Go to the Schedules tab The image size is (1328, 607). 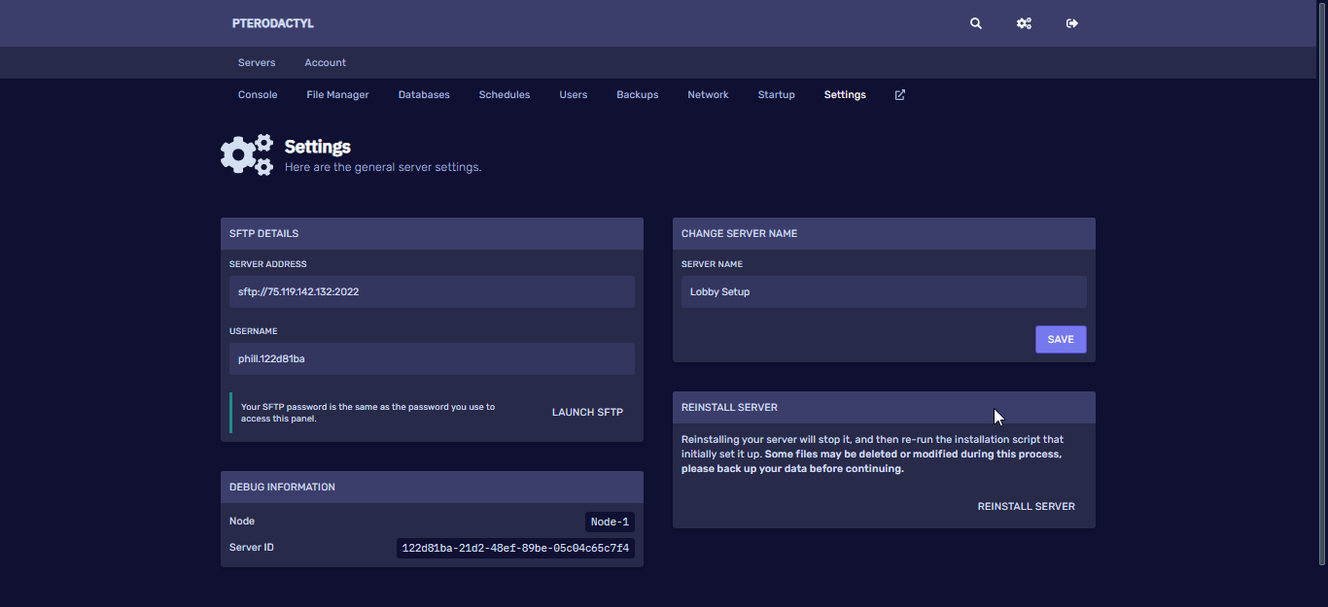504,95
